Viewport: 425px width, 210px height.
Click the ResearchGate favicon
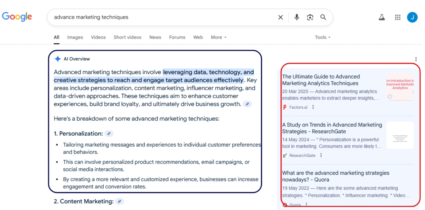pos(285,156)
